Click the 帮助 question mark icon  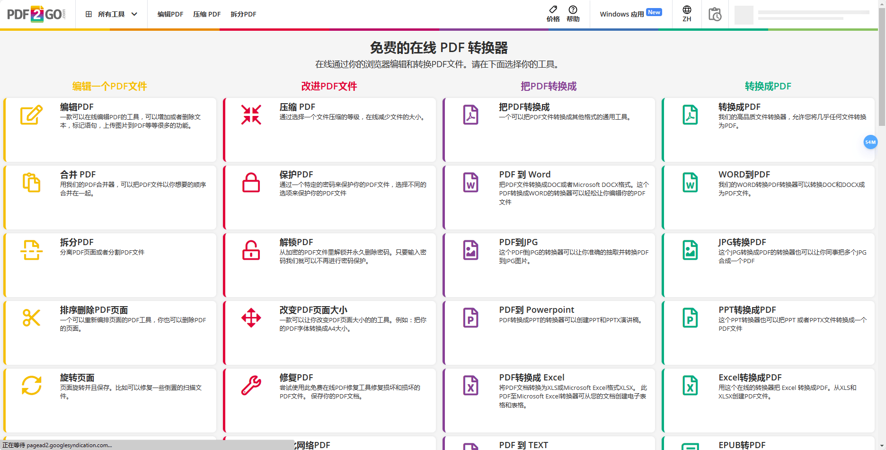(x=573, y=13)
